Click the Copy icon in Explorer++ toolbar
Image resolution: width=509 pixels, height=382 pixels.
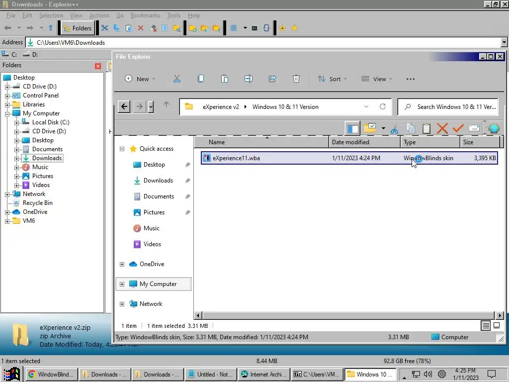tap(116, 28)
